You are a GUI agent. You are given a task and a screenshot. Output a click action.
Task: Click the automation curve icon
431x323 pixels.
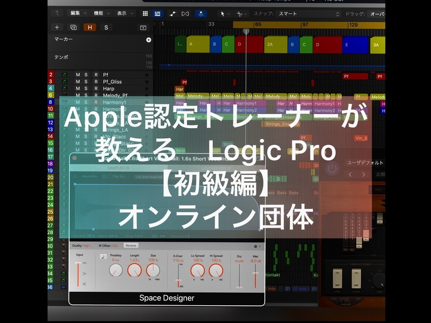[x=173, y=13]
